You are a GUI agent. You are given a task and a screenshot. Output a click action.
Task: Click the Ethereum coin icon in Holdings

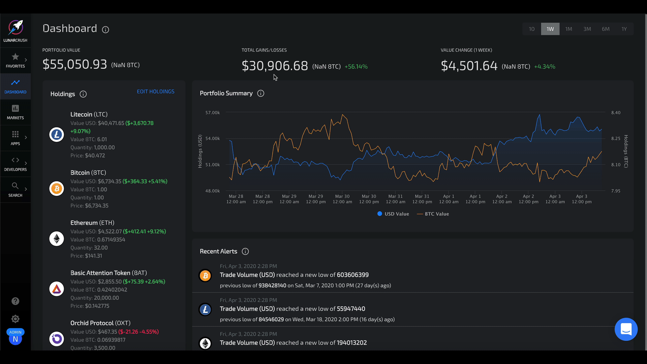[57, 239]
